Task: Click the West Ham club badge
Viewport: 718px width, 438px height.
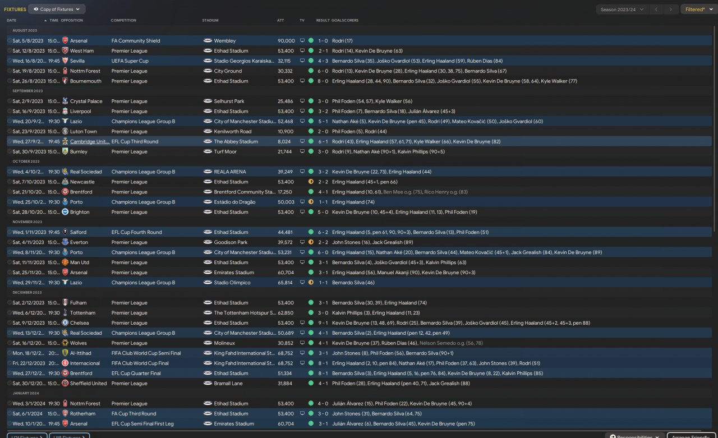Action: 65,51
